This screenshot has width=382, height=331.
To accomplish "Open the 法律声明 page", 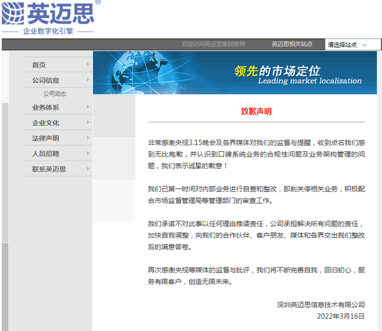I will point(46,138).
